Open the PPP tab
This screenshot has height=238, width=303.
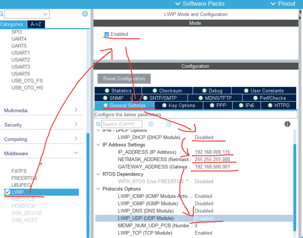coord(218,105)
